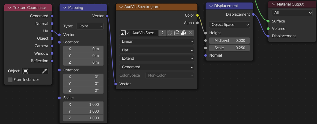317x124 pixels.
Task: Open the Mapping Type Point dropdown
Action: coord(90,26)
